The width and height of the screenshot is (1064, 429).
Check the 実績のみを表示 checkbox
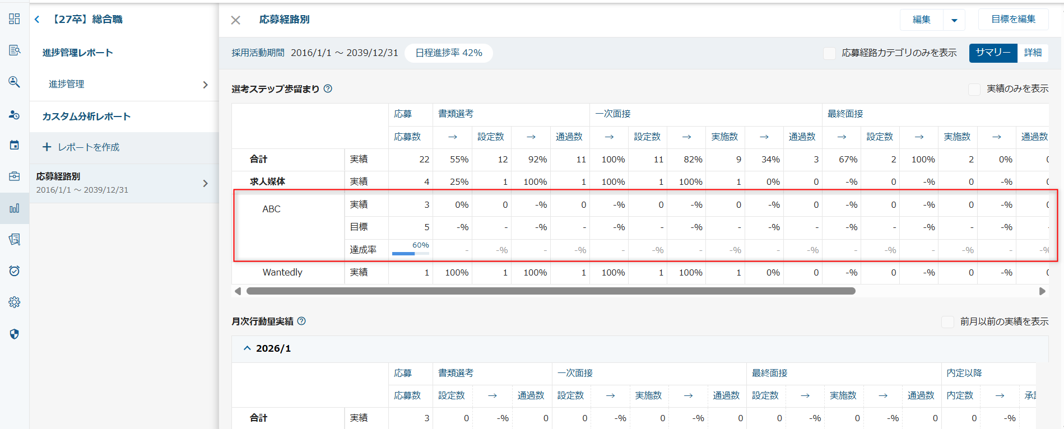click(x=974, y=89)
